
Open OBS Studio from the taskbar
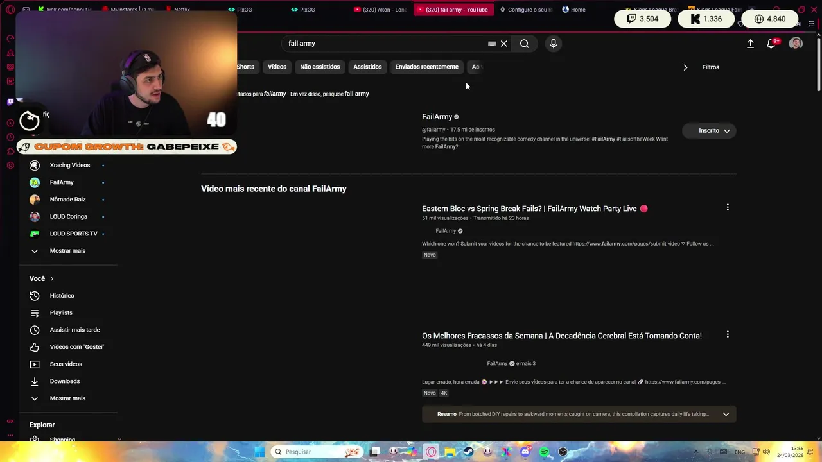click(x=563, y=452)
